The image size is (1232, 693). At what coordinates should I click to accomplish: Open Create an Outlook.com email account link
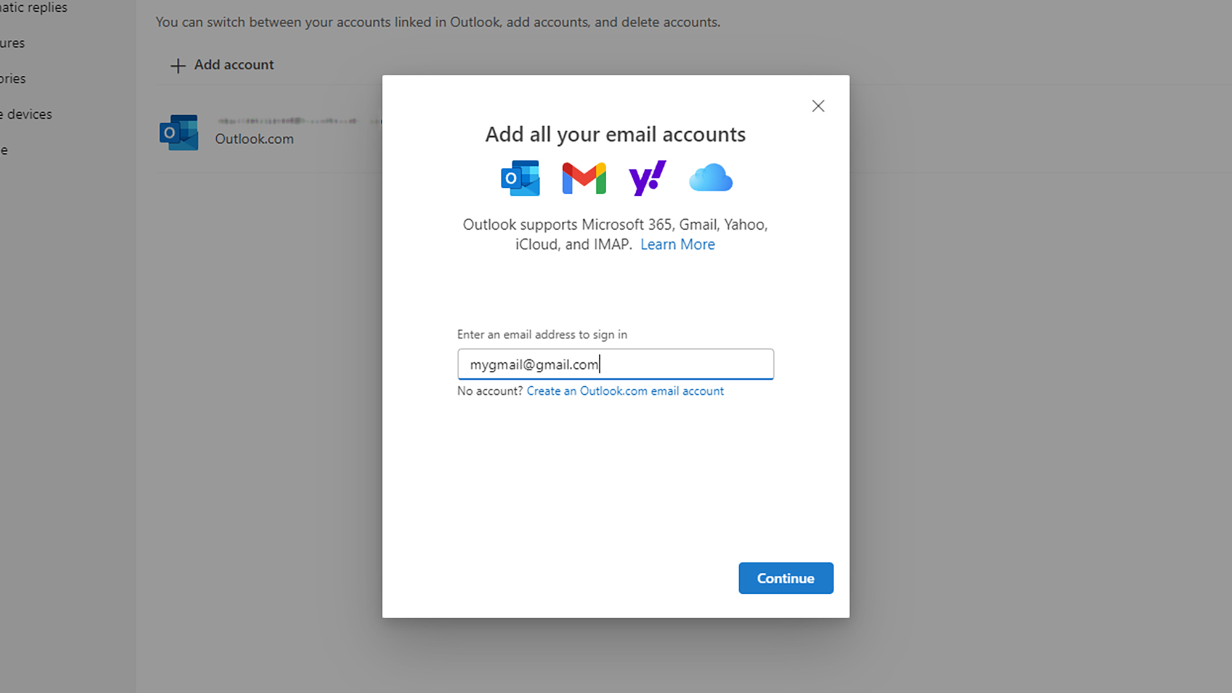[625, 391]
